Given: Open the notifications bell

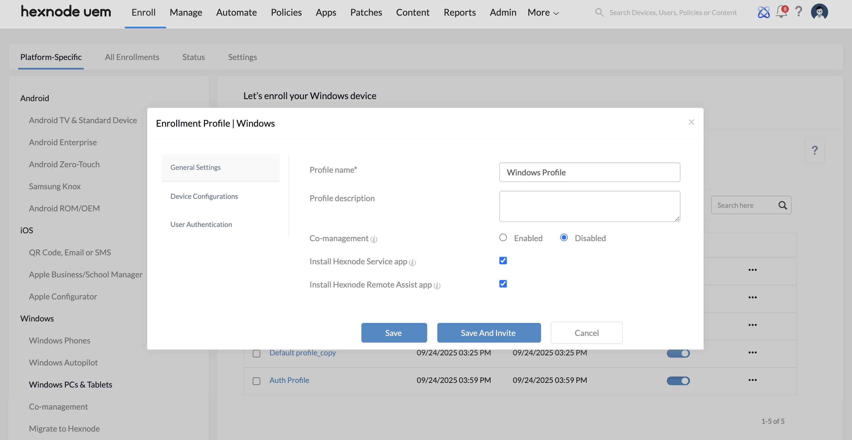Looking at the screenshot, I should [x=781, y=12].
